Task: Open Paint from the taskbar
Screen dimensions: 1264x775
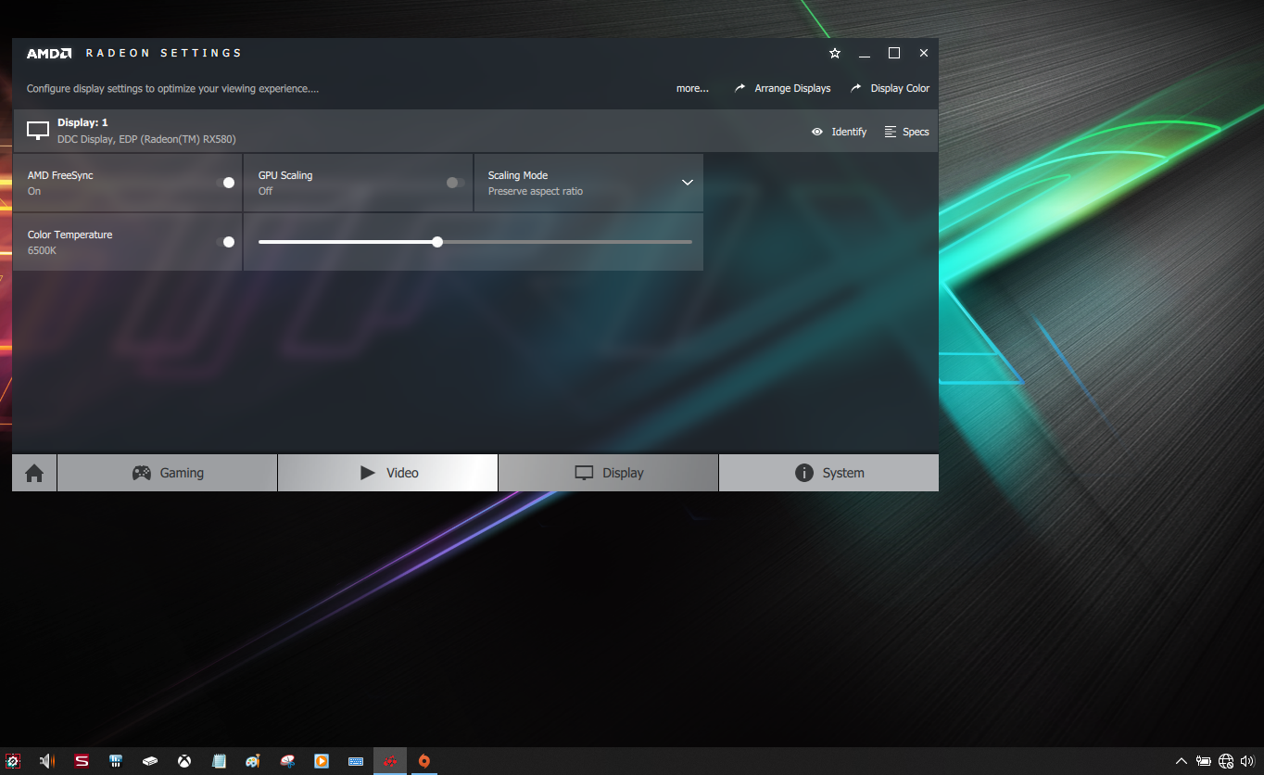Action: [253, 761]
